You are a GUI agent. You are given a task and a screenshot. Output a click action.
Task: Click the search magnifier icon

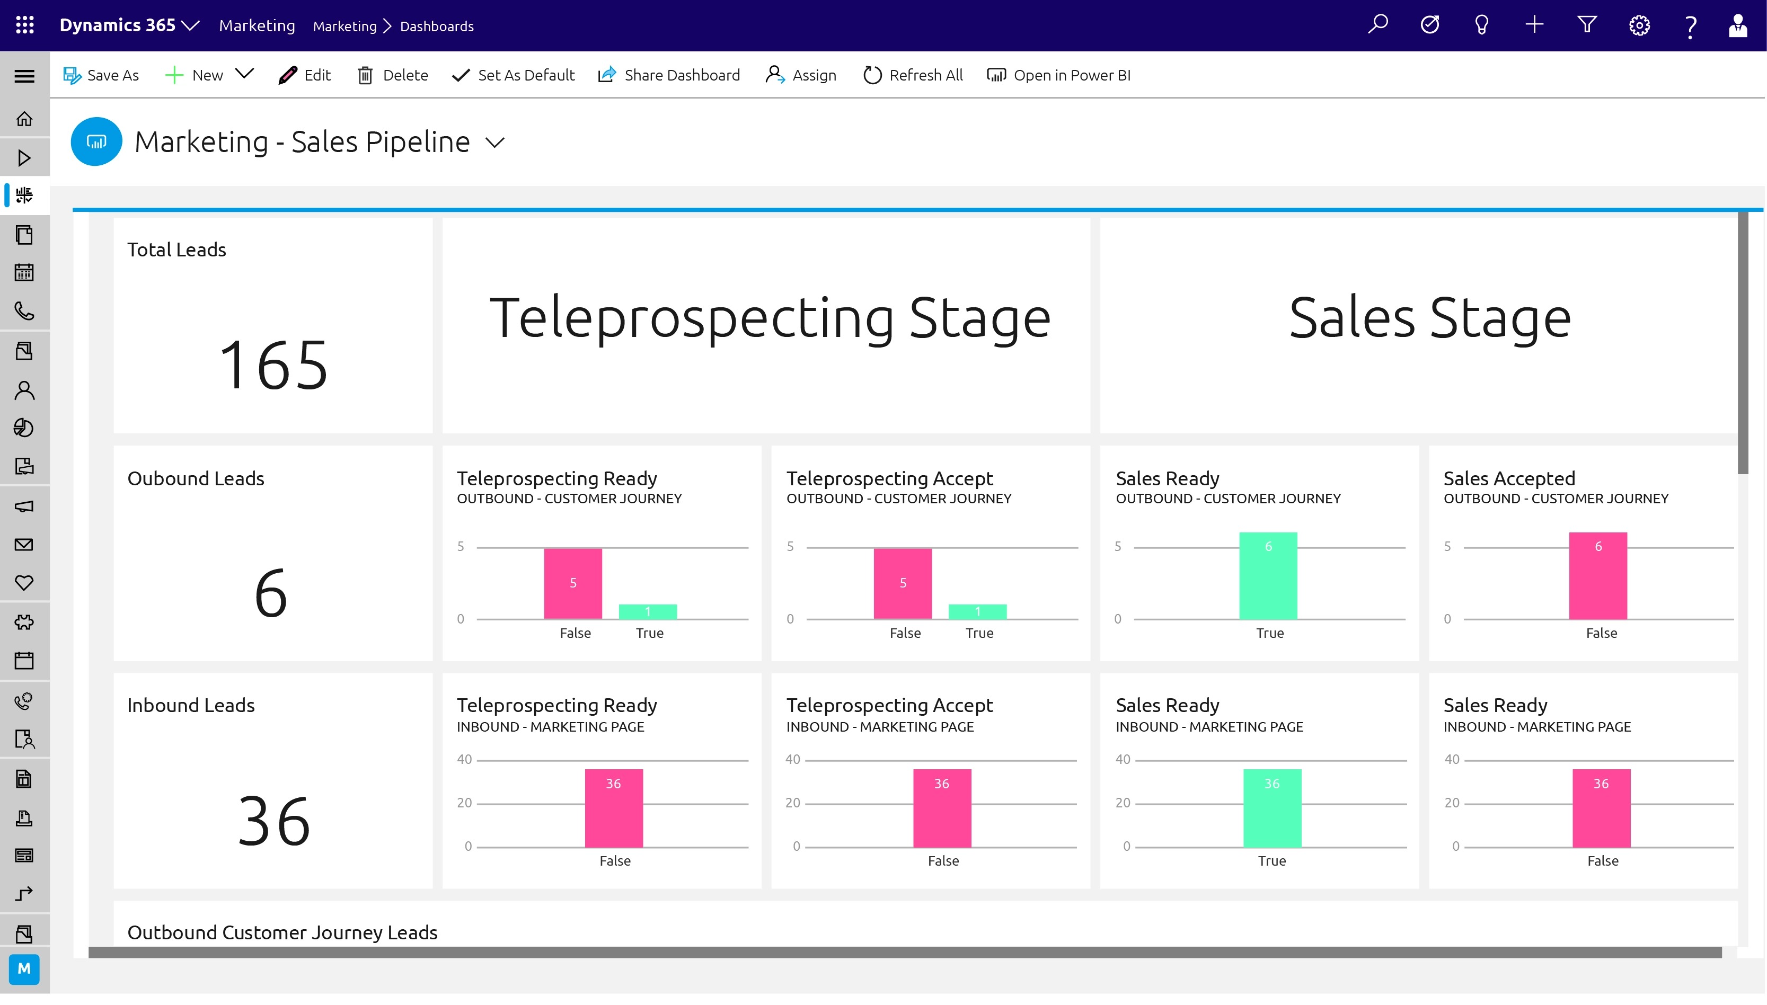tap(1377, 25)
